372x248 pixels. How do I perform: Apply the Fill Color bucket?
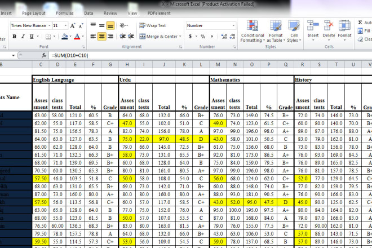(x=64, y=36)
